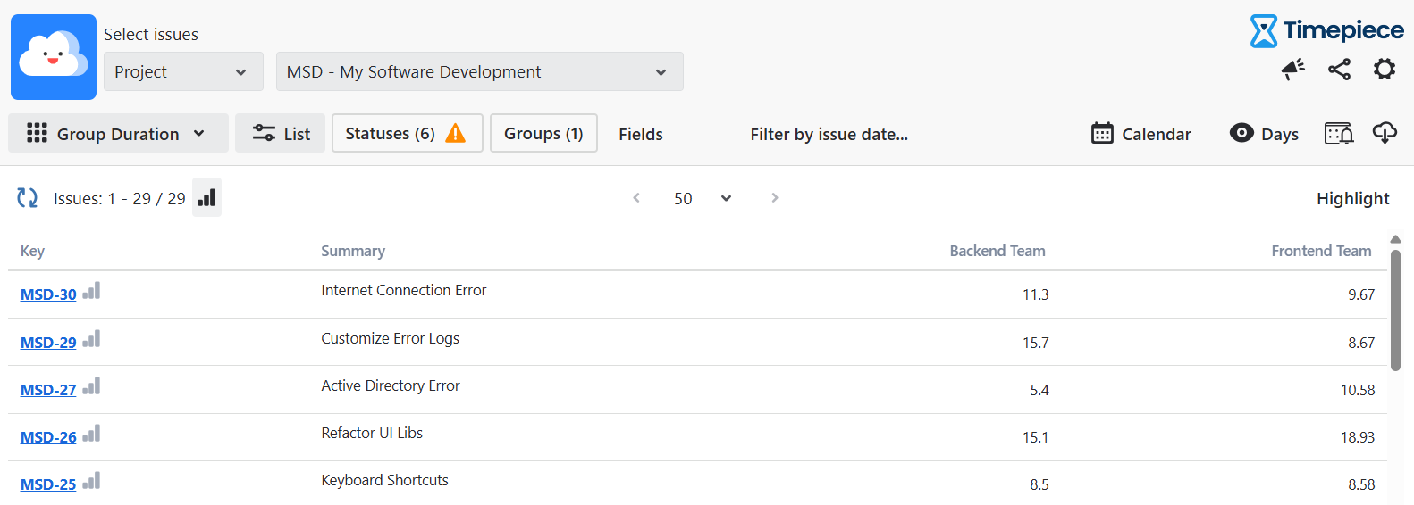Open Statuses (6) selector
This screenshot has height=505, width=1414.
point(408,133)
